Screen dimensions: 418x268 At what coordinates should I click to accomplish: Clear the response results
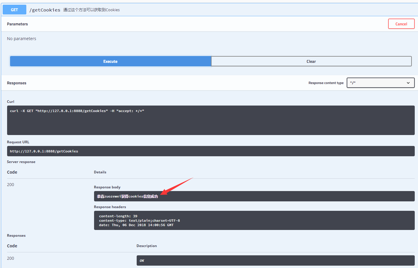[311, 61]
